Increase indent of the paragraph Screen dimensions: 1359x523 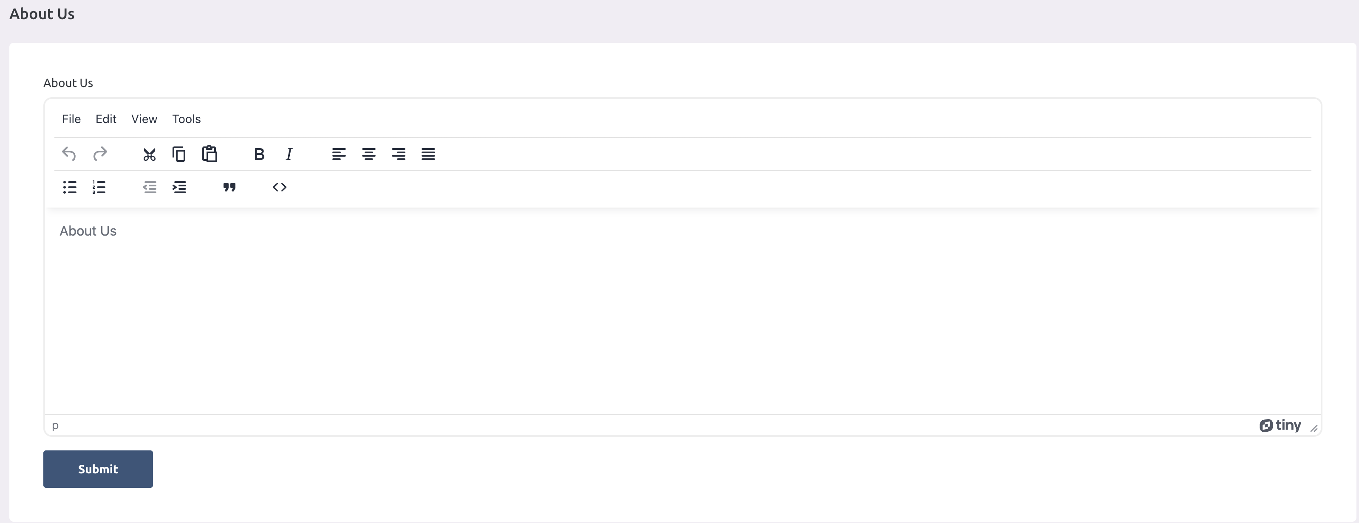point(179,187)
